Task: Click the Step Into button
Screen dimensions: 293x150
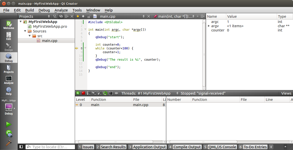Action: pos(94,93)
